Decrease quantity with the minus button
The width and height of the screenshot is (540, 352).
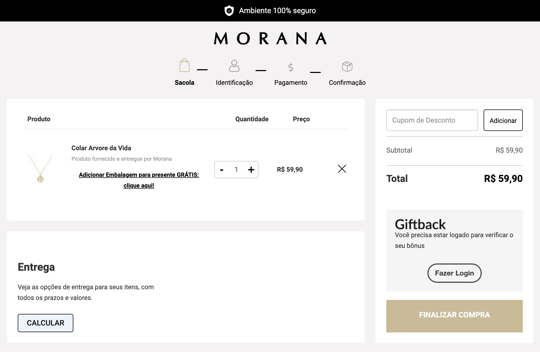pos(222,170)
